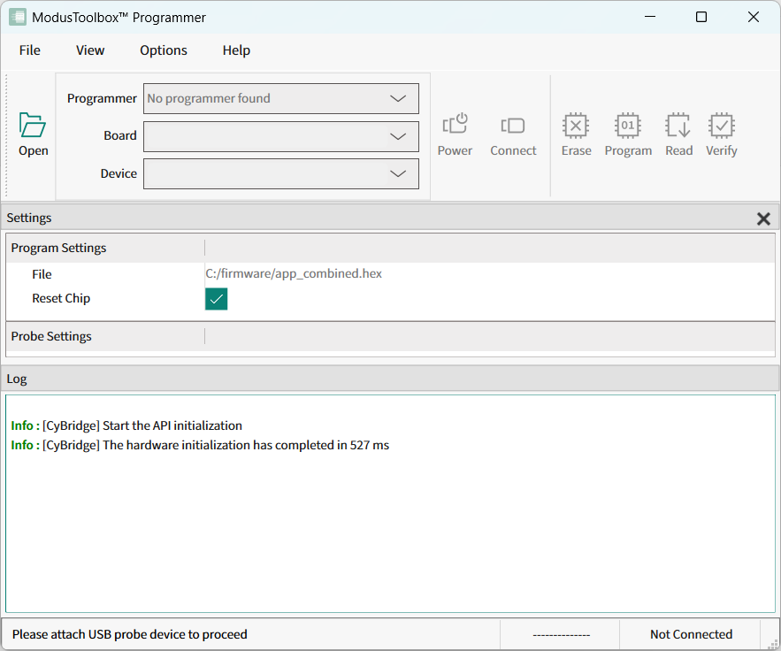Viewport: 781px width, 651px height.
Task: Click the Connect probe icon
Action: tap(513, 126)
